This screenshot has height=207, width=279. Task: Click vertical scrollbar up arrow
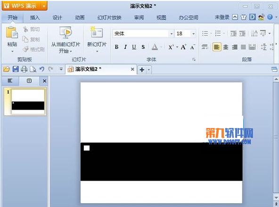(x=276, y=79)
